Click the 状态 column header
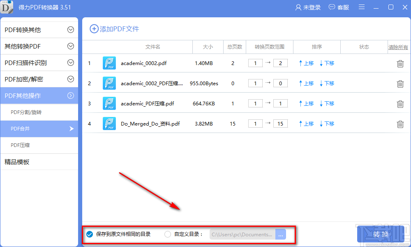Screen dimensions: 411x247 click(364, 47)
